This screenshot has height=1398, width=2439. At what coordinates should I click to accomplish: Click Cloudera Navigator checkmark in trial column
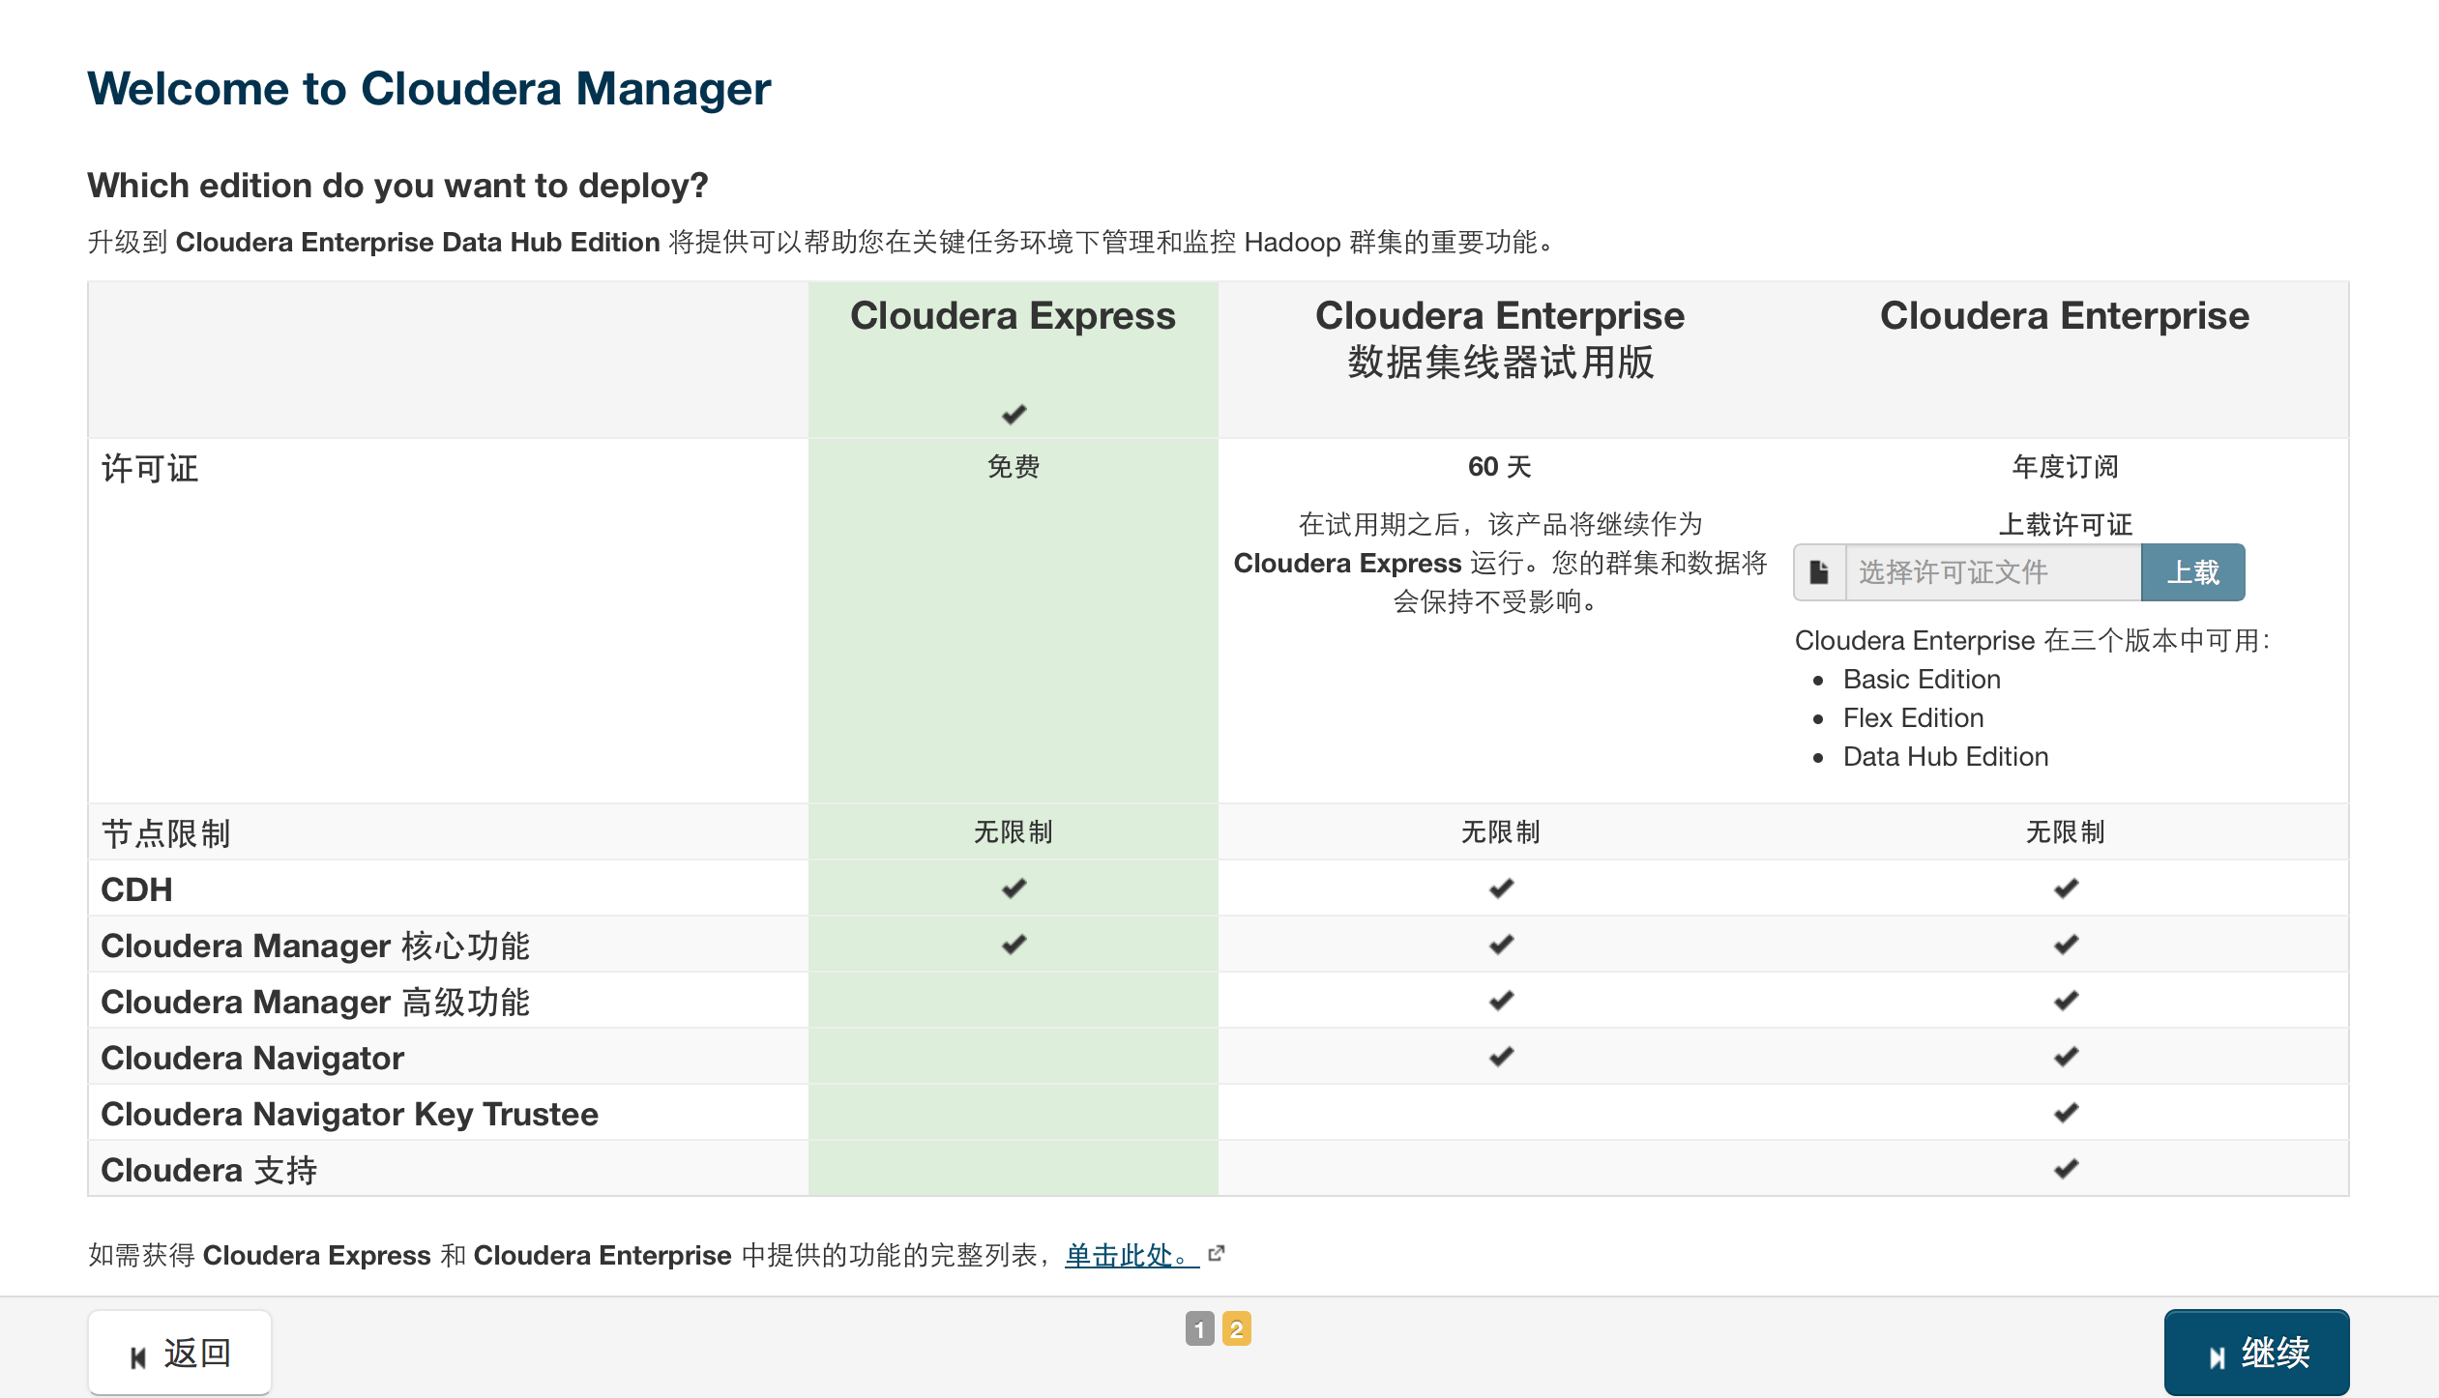pos(1501,1057)
